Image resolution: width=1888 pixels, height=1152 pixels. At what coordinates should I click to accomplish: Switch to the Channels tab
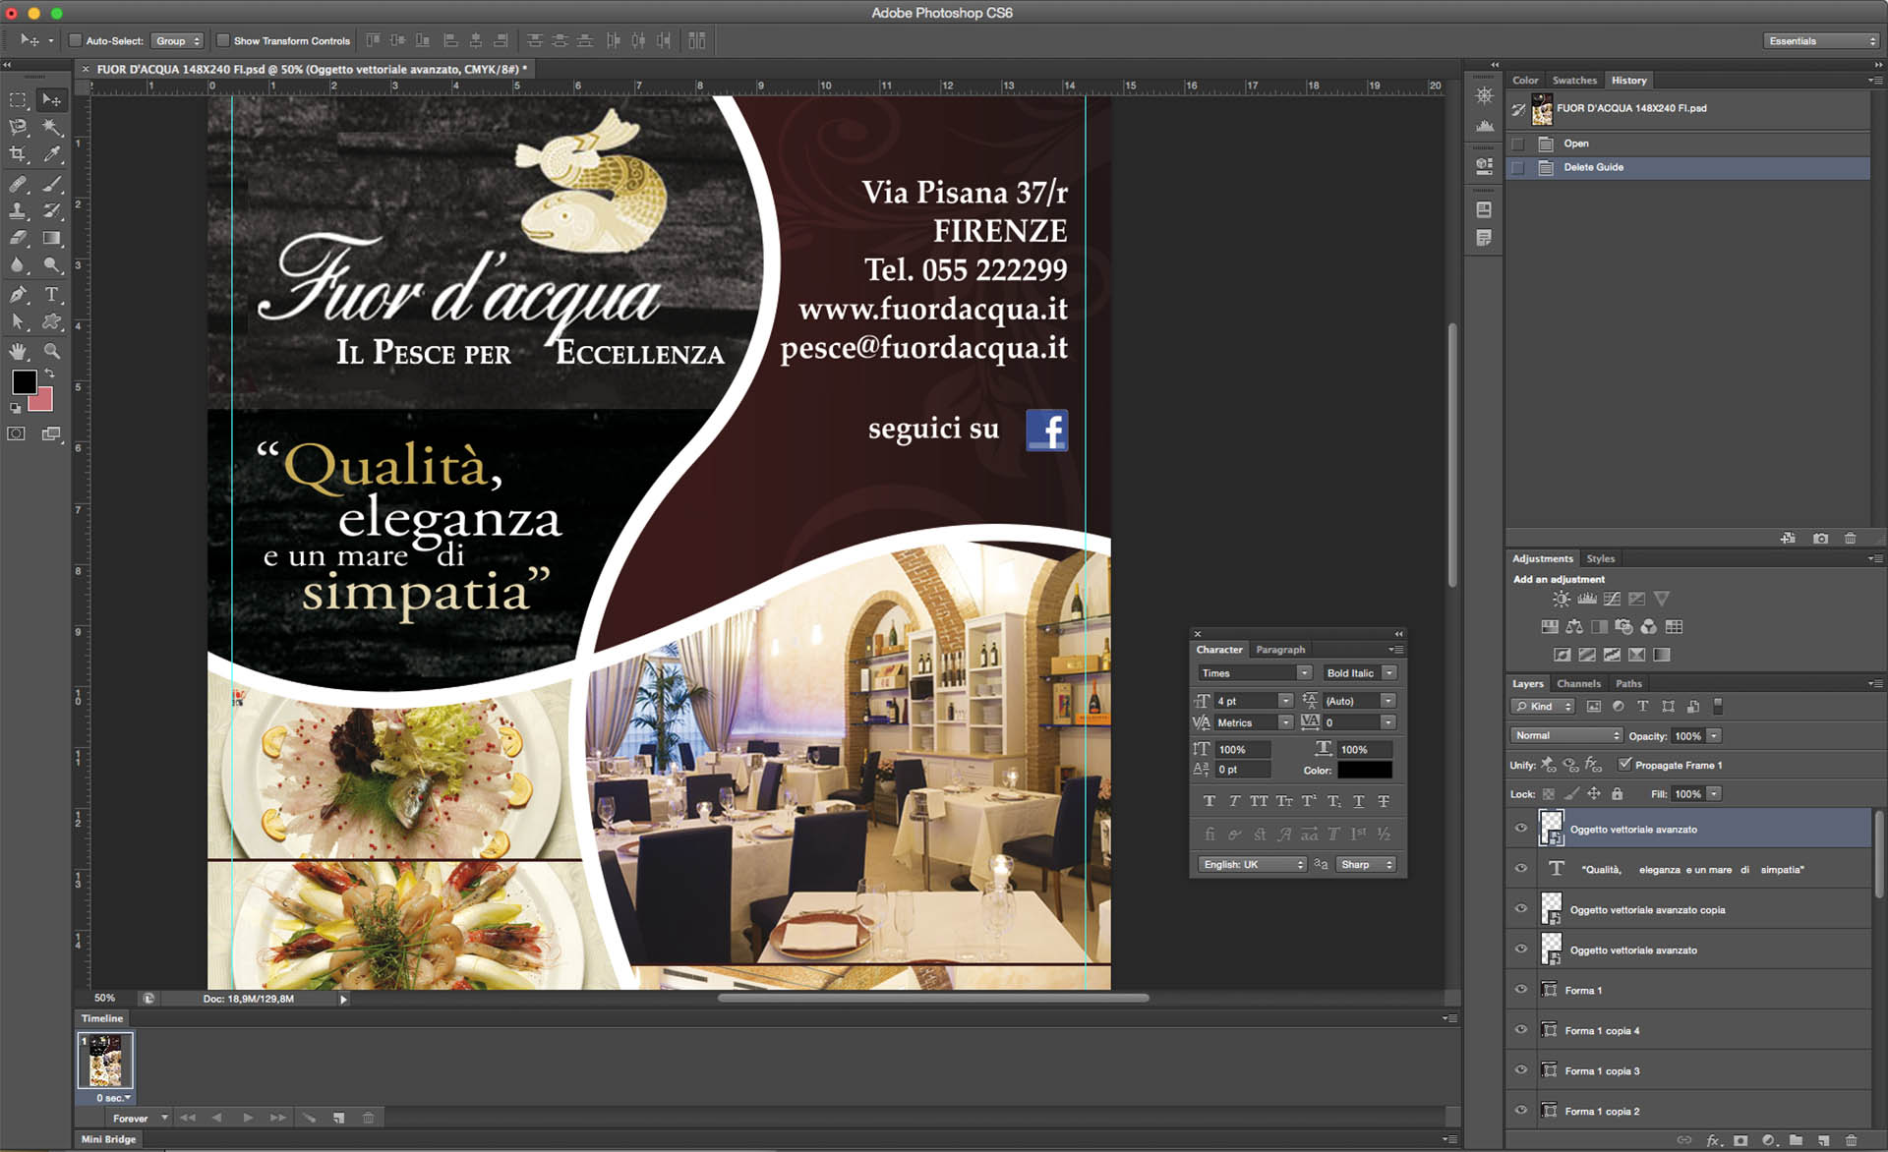(x=1578, y=684)
